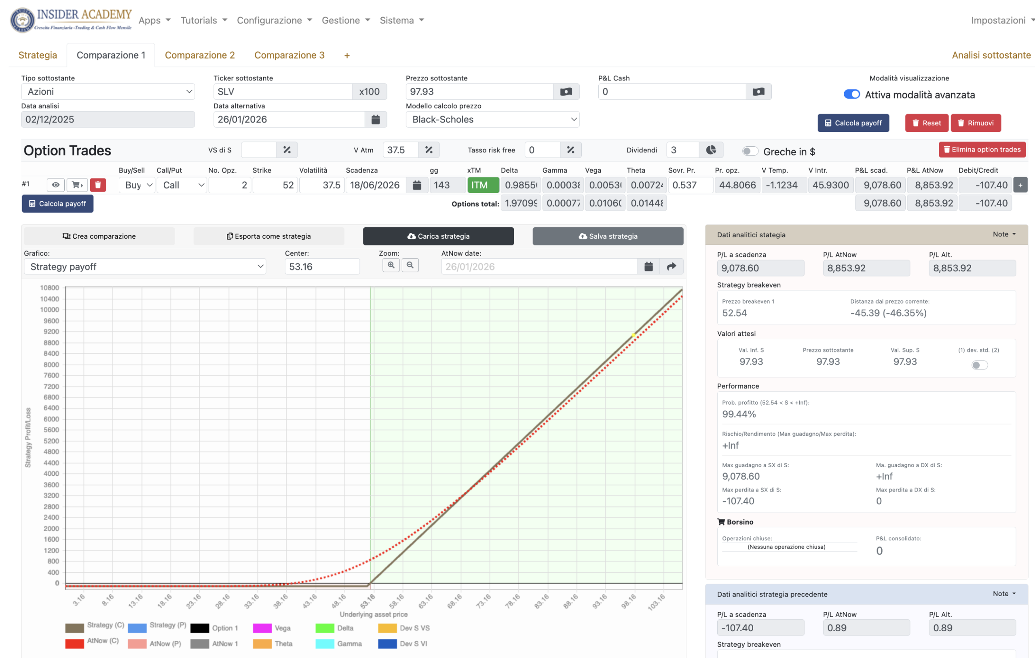Click Calcola payoff below option row

(x=57, y=204)
